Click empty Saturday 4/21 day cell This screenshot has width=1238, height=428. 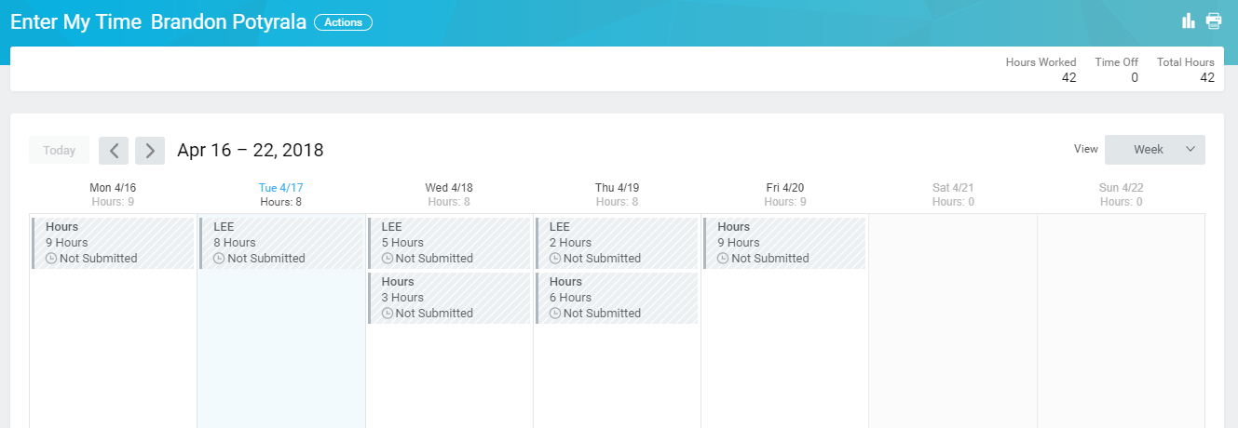pyautogui.click(x=953, y=321)
